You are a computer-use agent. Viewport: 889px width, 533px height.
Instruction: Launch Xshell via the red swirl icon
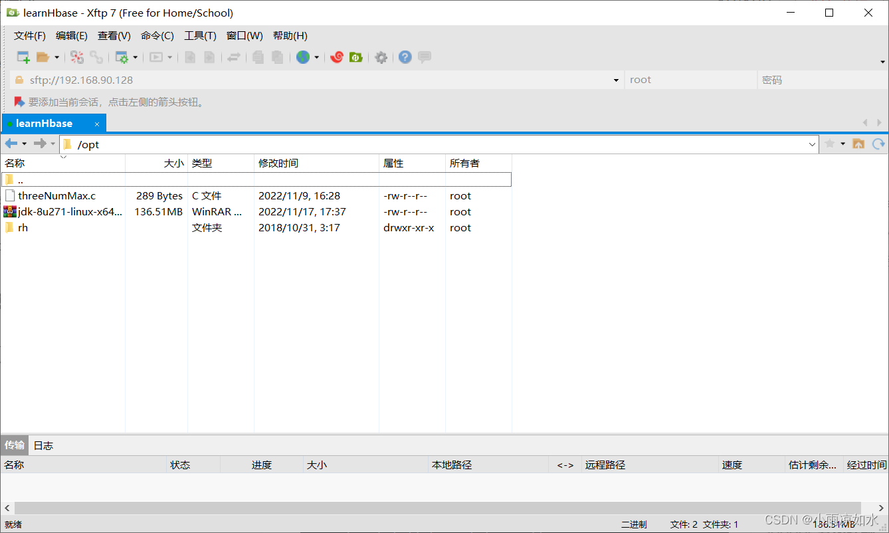(x=337, y=57)
